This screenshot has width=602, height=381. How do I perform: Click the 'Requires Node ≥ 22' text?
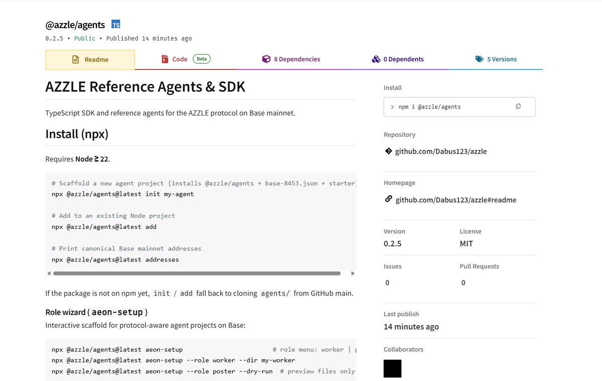[x=78, y=159]
